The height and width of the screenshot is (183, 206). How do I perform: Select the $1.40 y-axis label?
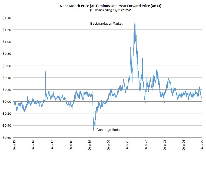(7, 18)
